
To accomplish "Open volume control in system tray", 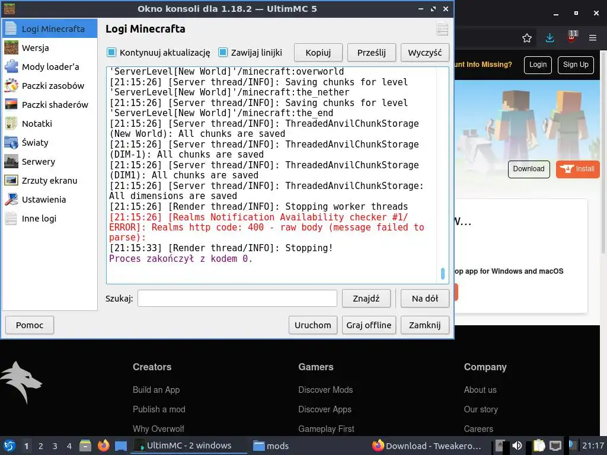I will tap(517, 446).
